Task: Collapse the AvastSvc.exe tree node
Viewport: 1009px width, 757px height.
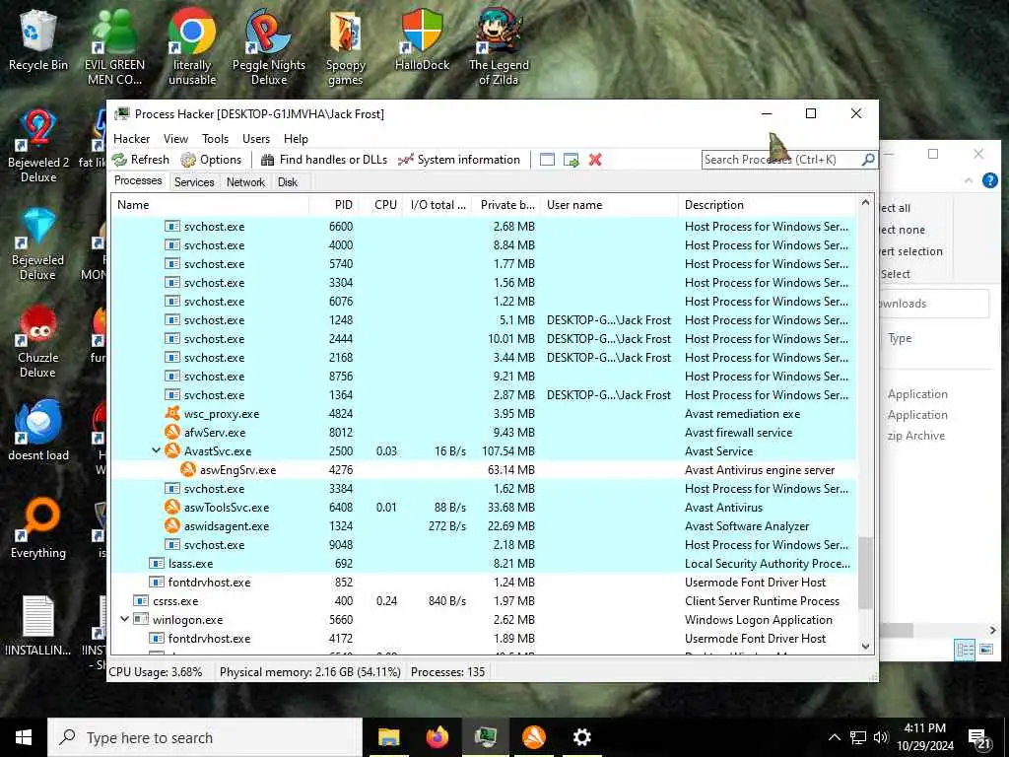Action: (156, 450)
